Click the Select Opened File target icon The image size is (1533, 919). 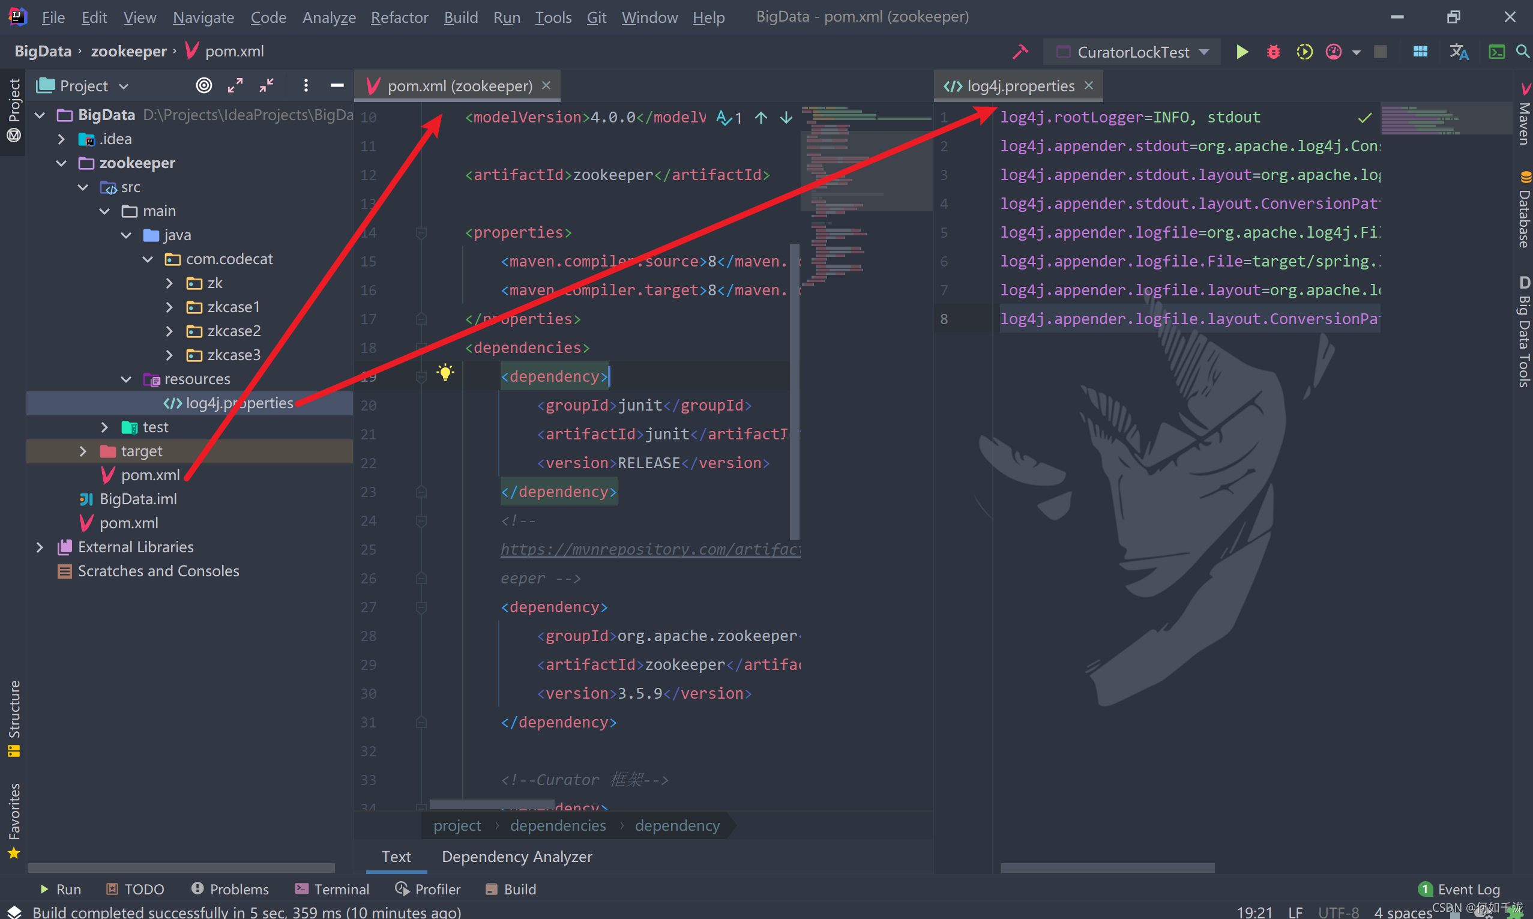point(203,85)
